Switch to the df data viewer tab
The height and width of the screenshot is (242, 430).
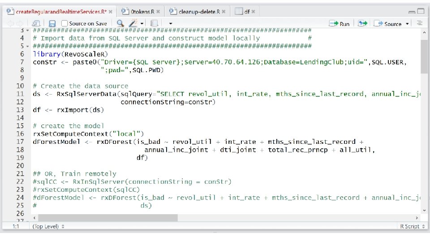pyautogui.click(x=246, y=12)
